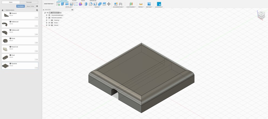Image resolution: width=268 pixels, height=119 pixels.
Task: Select the Measure icon above Prüfen
Action: click(x=141, y=4)
